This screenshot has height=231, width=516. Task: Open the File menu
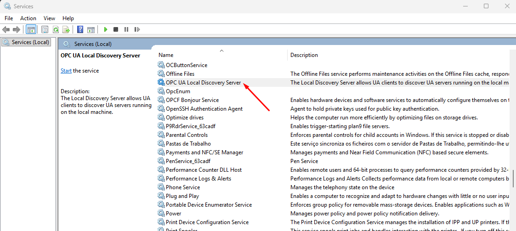pos(9,18)
